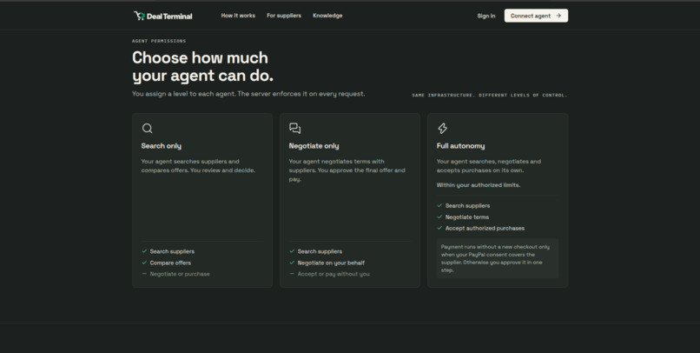Select the Negotiate only card title
This screenshot has width=700, height=353.
[x=314, y=146]
